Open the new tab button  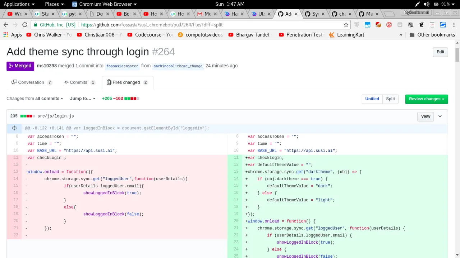[x=389, y=14]
